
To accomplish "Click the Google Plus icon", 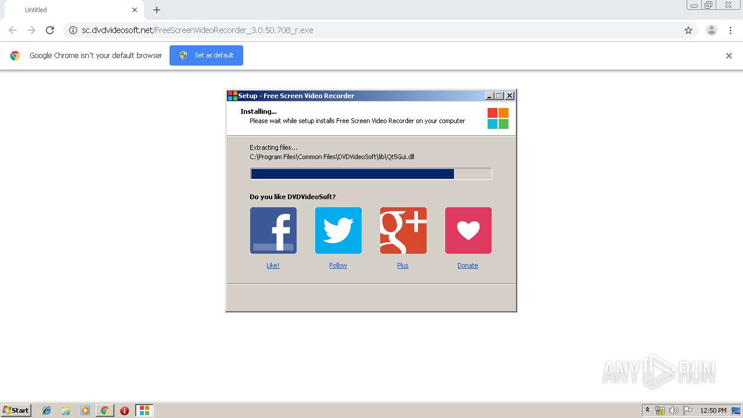I will (x=403, y=230).
